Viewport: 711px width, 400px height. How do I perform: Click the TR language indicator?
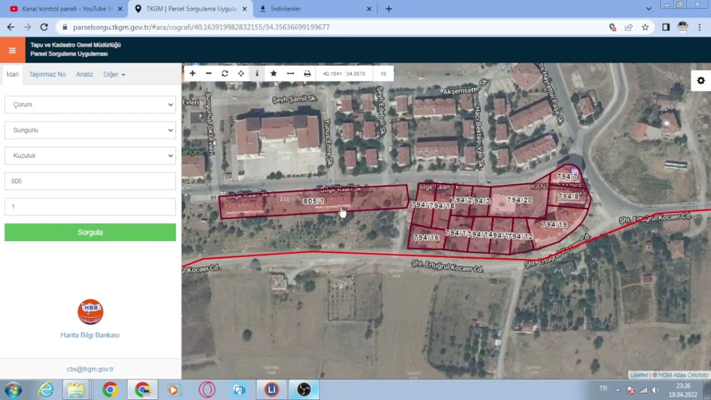pyautogui.click(x=603, y=388)
